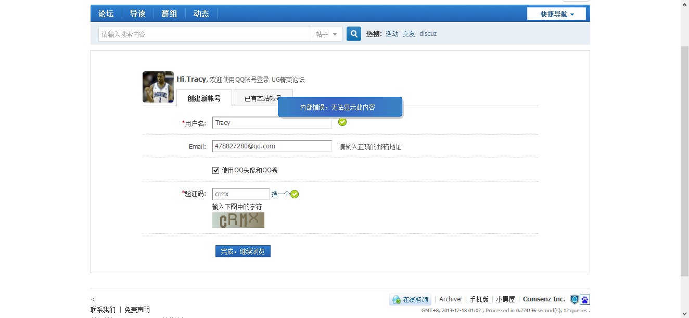The width and height of the screenshot is (689, 318).
Task: Open the 活动 hot search link
Action: pos(392,34)
